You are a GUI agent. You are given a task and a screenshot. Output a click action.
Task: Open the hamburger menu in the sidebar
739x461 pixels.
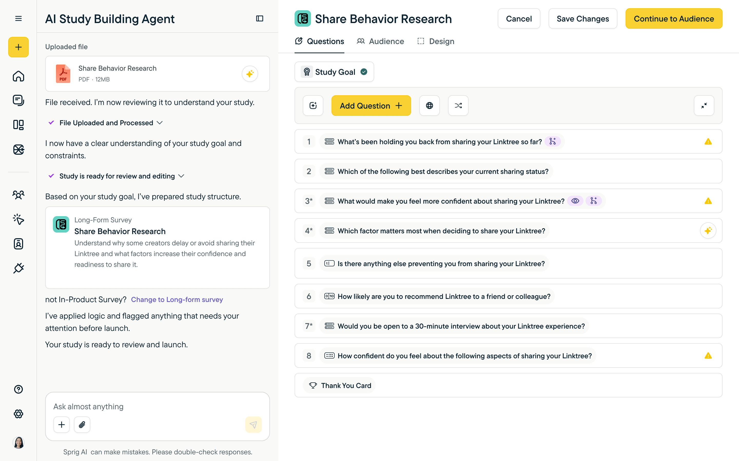(x=18, y=19)
